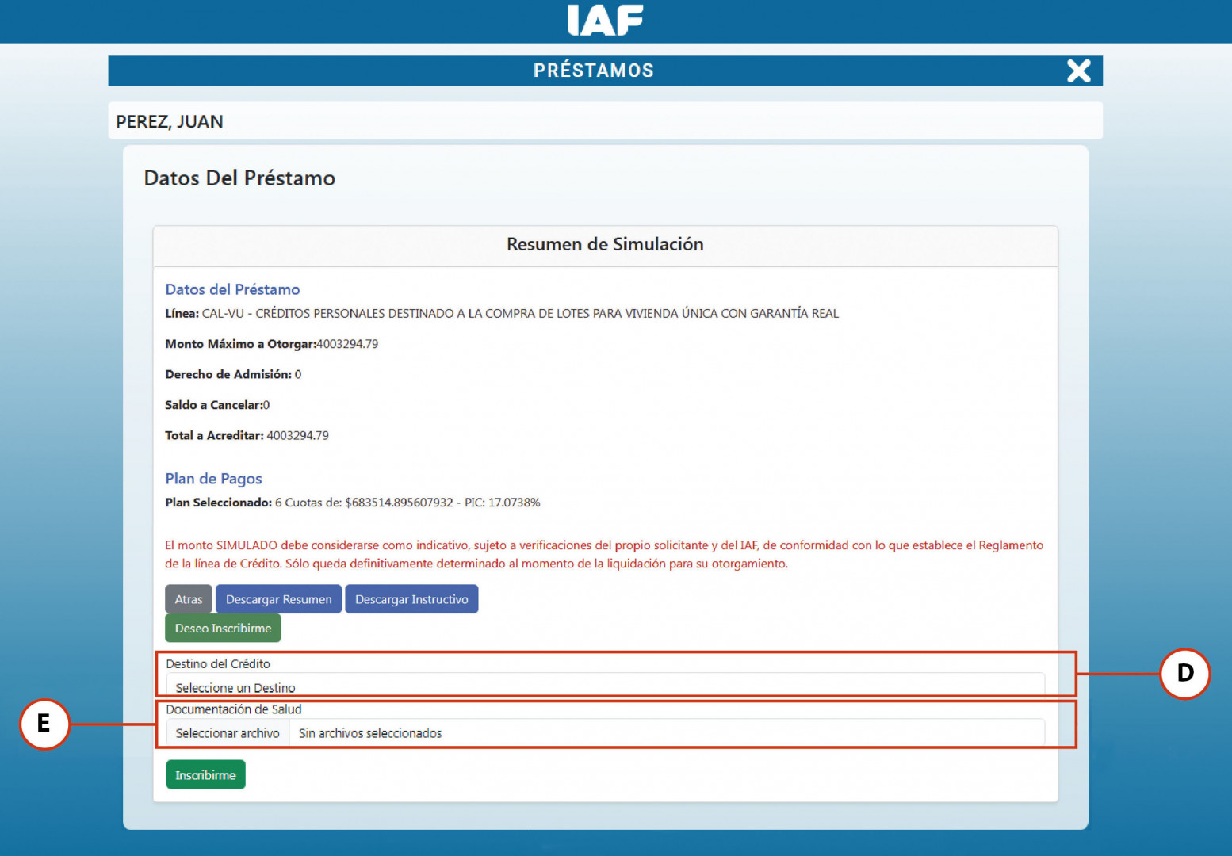Click the Destino del Crédito label
1232x856 pixels.
tap(218, 664)
